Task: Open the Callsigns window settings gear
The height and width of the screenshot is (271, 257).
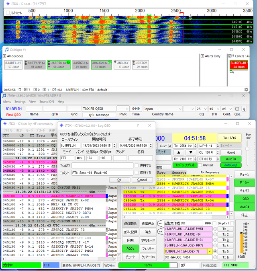Action: click(246, 89)
